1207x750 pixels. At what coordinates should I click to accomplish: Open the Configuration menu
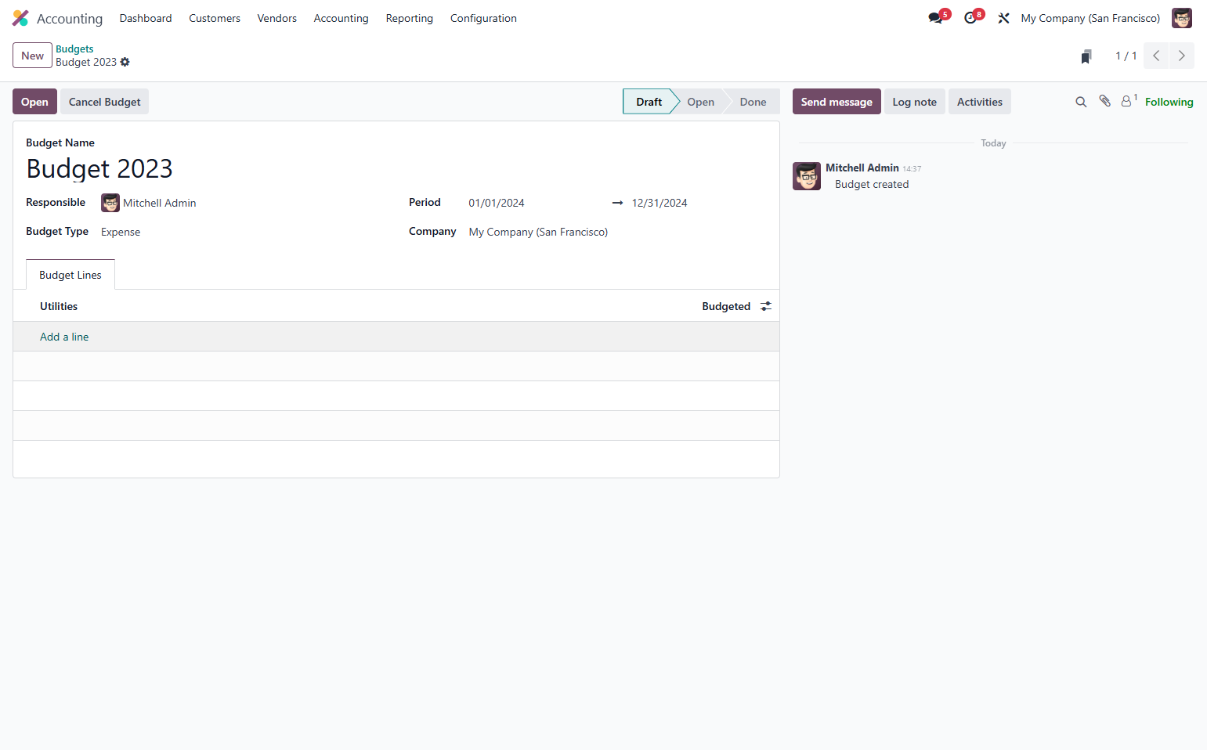(x=483, y=18)
